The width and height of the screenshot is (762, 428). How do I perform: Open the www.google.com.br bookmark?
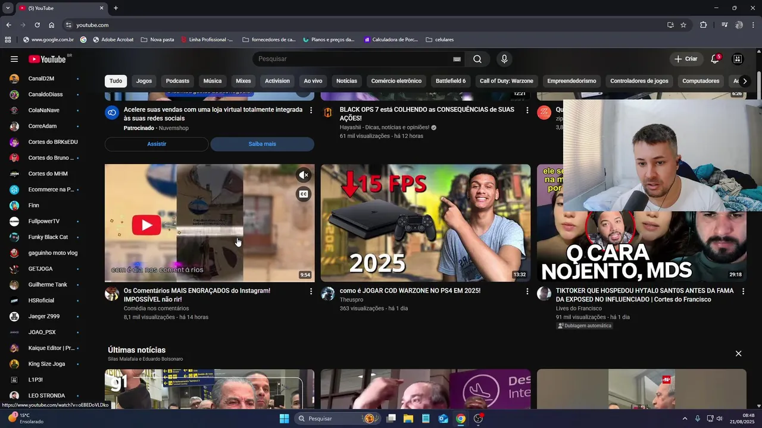tap(48, 40)
